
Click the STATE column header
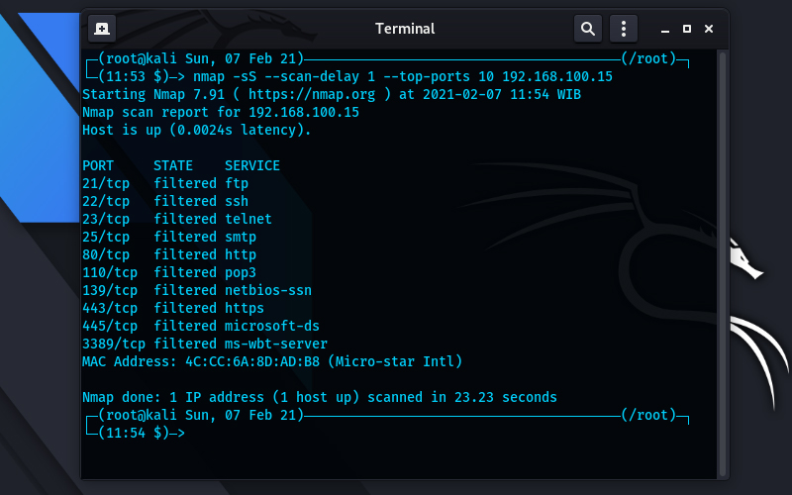(x=173, y=165)
